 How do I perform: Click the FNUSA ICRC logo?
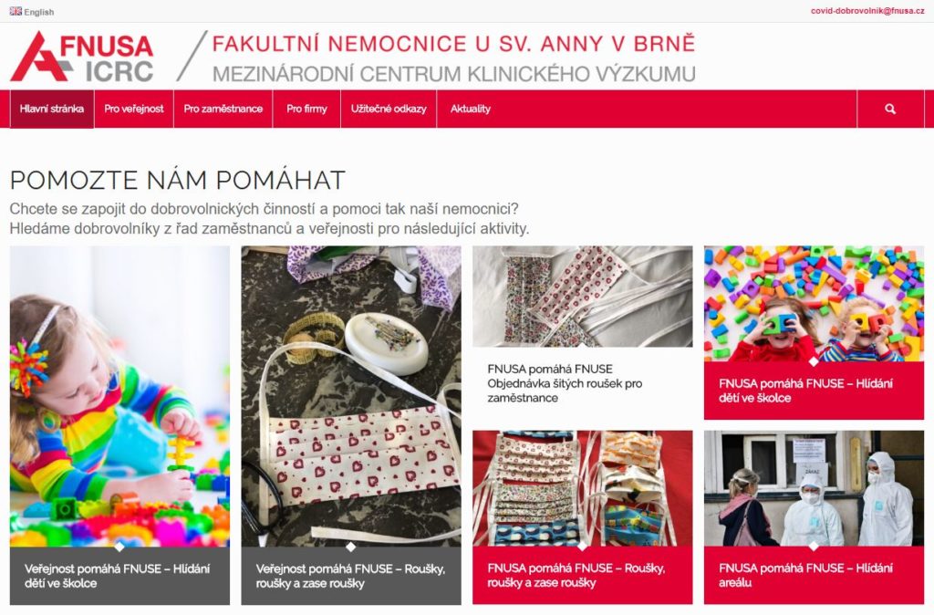[81, 57]
